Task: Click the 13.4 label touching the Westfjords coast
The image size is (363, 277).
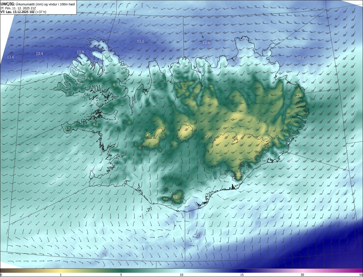Action: click(x=81, y=52)
